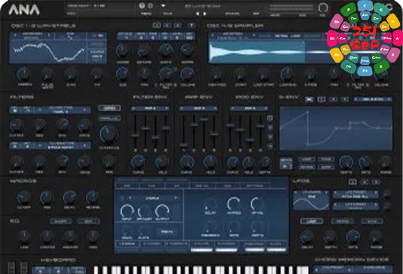Open the wavetable selector above the waveform
Image resolution: width=403 pixels, height=274 pixels.
pos(32,35)
